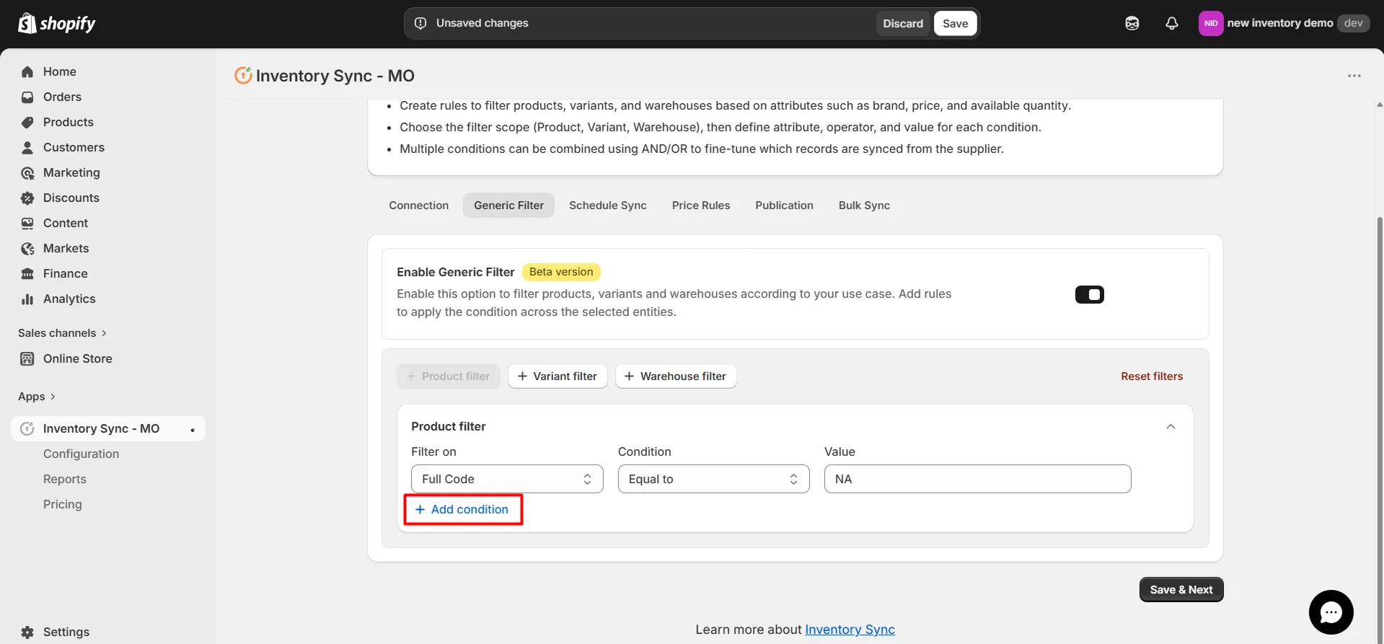Click the disabled Product filter button
1384x644 pixels.
448,376
